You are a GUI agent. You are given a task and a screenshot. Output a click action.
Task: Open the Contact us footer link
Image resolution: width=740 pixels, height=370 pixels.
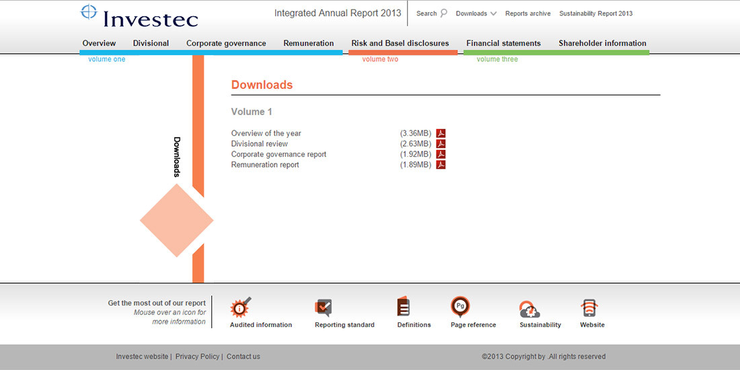click(243, 357)
